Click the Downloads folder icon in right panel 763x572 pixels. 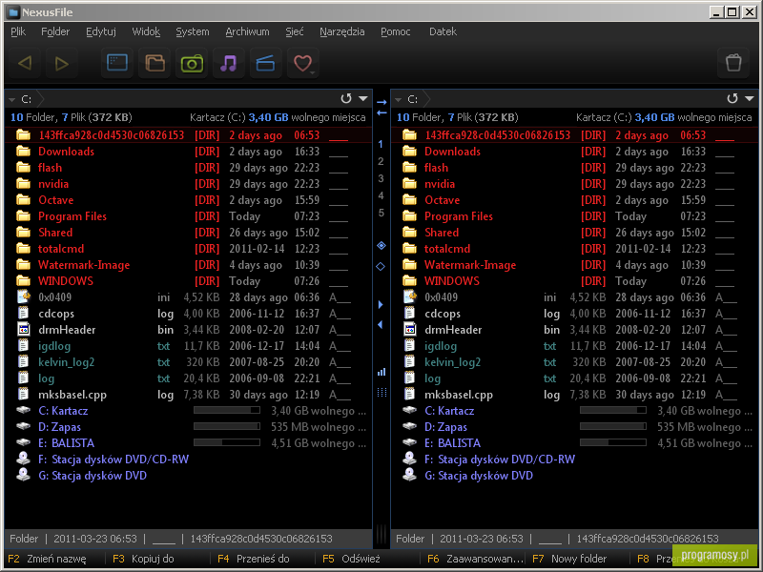pos(410,152)
